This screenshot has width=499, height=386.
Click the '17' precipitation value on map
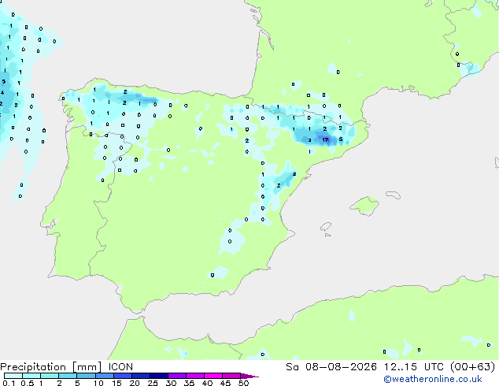[325, 139]
